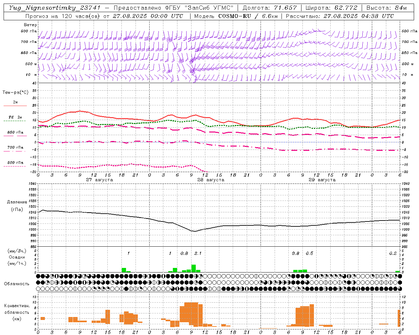Click the 27 августа date label
This screenshot has height=335, width=419.
(x=100, y=180)
